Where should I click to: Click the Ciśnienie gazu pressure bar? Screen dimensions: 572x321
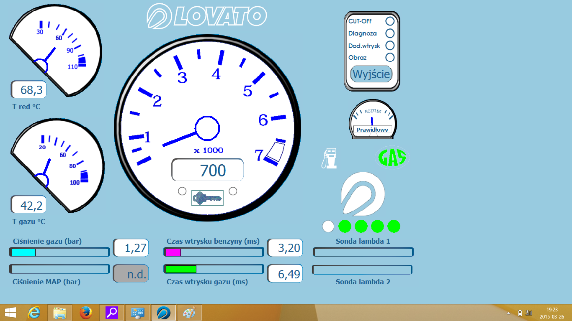click(x=59, y=252)
